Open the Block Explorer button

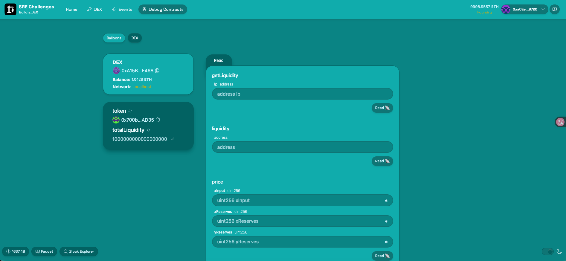pos(79,251)
